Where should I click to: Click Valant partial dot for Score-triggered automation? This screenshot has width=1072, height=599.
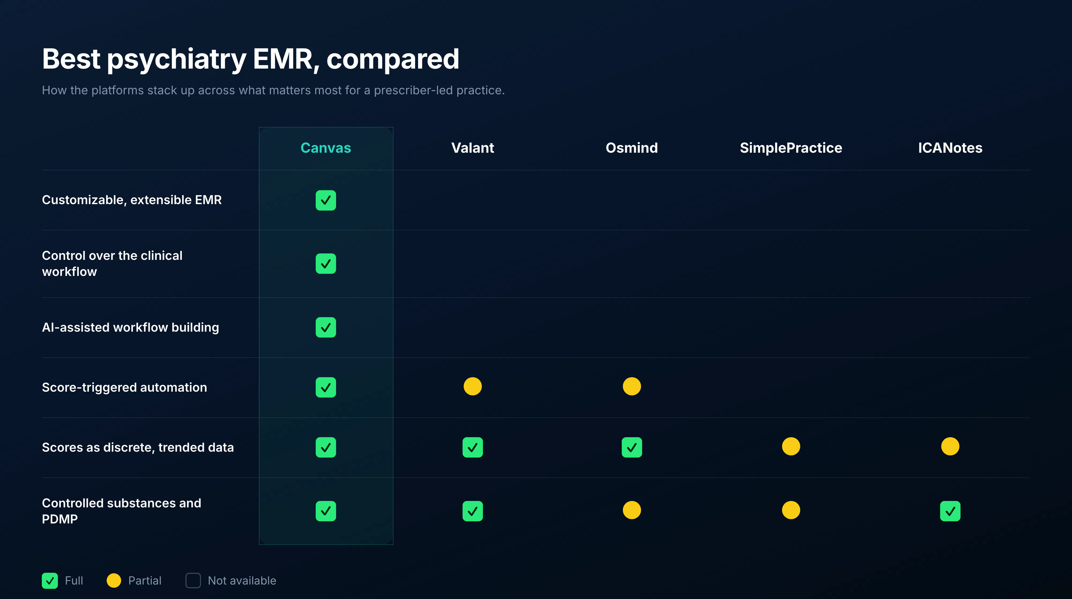472,387
